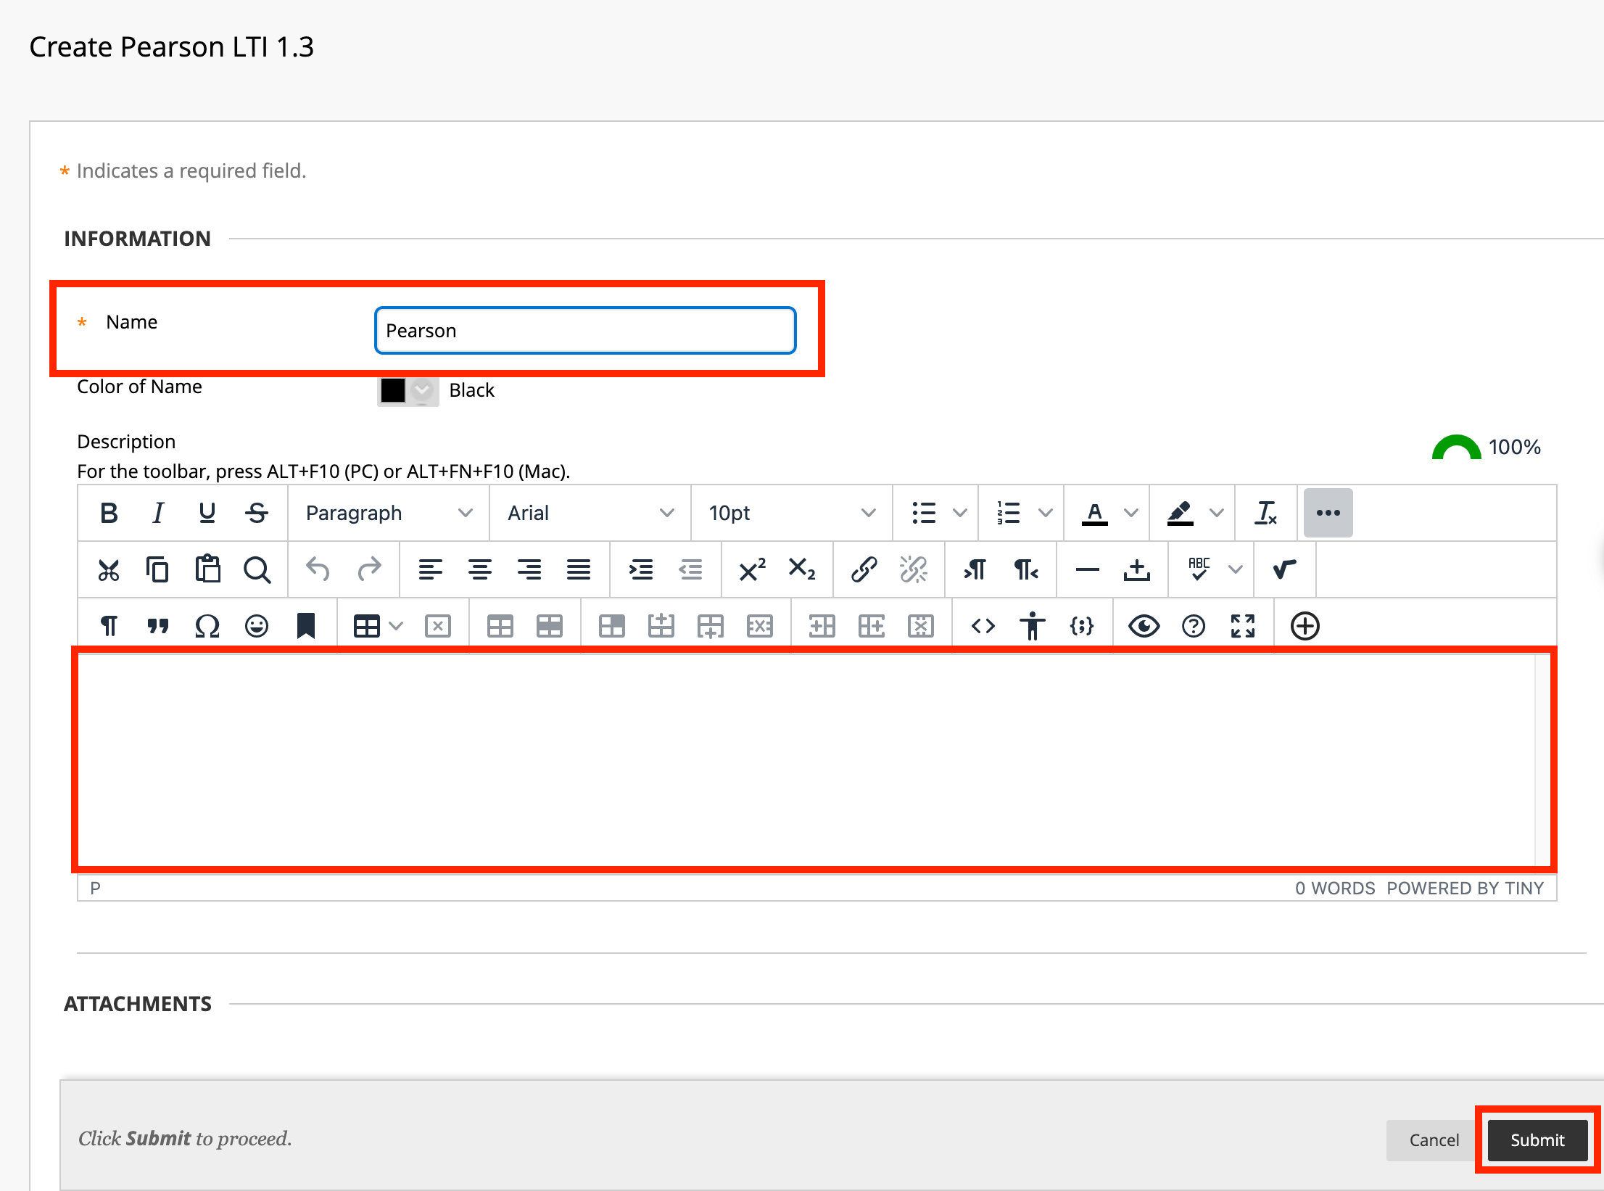Run spellcheck with ABC icon
The height and width of the screenshot is (1191, 1604).
(x=1199, y=569)
